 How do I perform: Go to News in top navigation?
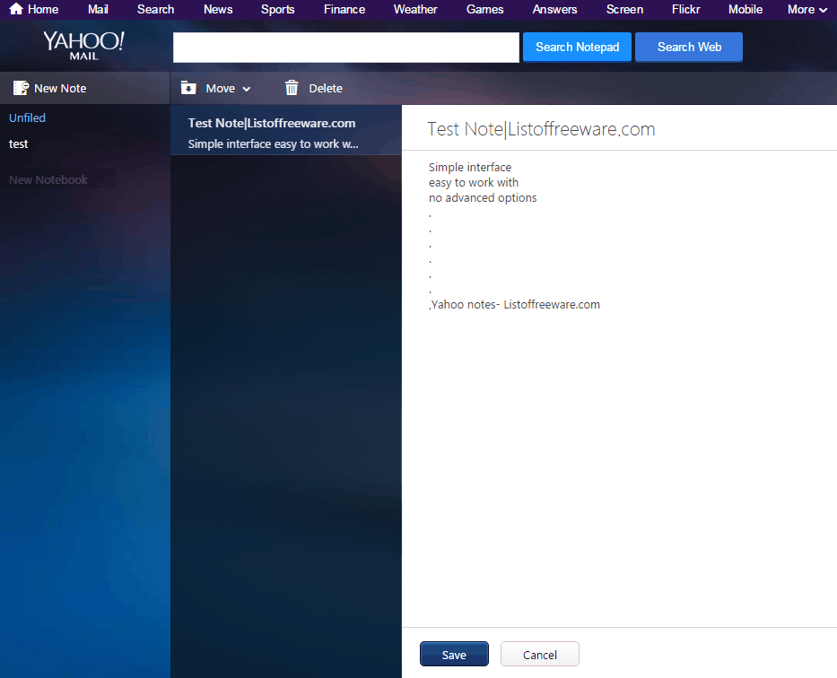tap(218, 9)
